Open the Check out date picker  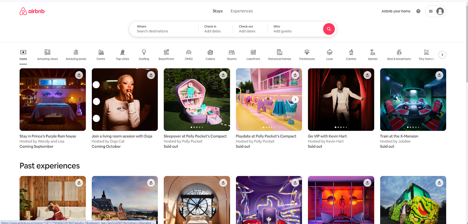click(x=250, y=29)
